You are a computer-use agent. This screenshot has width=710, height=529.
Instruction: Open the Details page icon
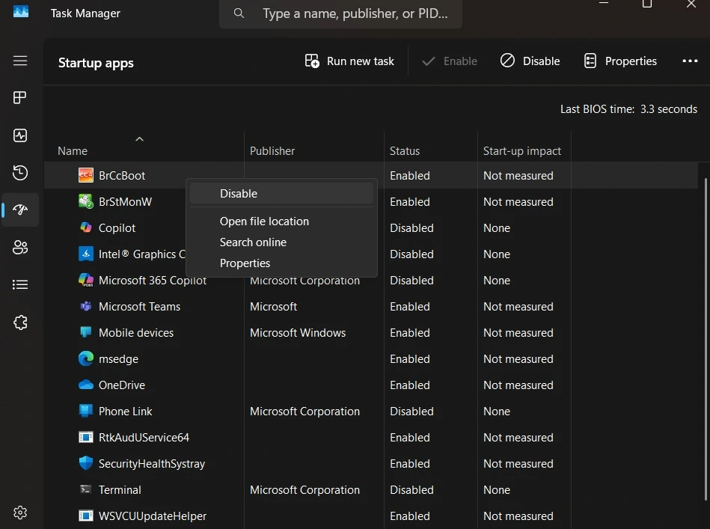tap(20, 284)
